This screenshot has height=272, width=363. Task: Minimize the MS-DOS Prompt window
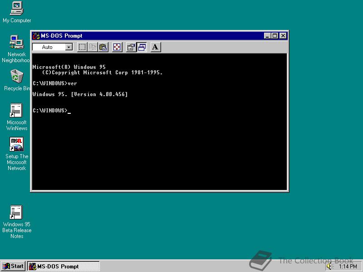(x=267, y=36)
